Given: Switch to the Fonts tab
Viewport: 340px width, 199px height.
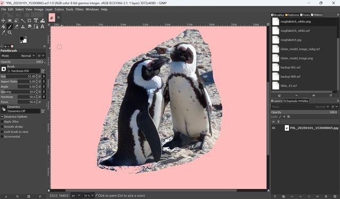Looking at the screenshot, I should [x=305, y=15].
